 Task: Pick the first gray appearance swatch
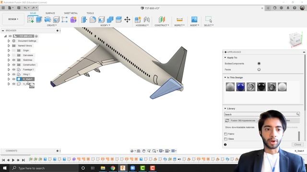click(230, 87)
